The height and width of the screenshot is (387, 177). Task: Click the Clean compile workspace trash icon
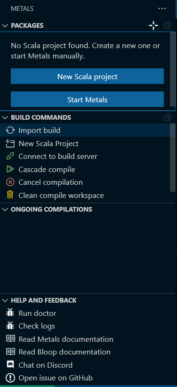(10, 195)
